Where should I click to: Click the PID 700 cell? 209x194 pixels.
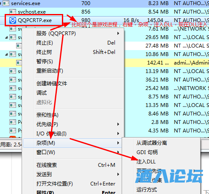[x=86, y=3]
